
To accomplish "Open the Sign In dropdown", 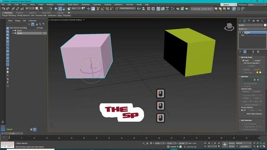I will coord(229,5).
